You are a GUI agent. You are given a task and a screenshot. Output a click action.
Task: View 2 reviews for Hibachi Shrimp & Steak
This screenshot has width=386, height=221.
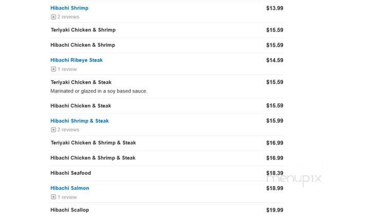(x=68, y=130)
